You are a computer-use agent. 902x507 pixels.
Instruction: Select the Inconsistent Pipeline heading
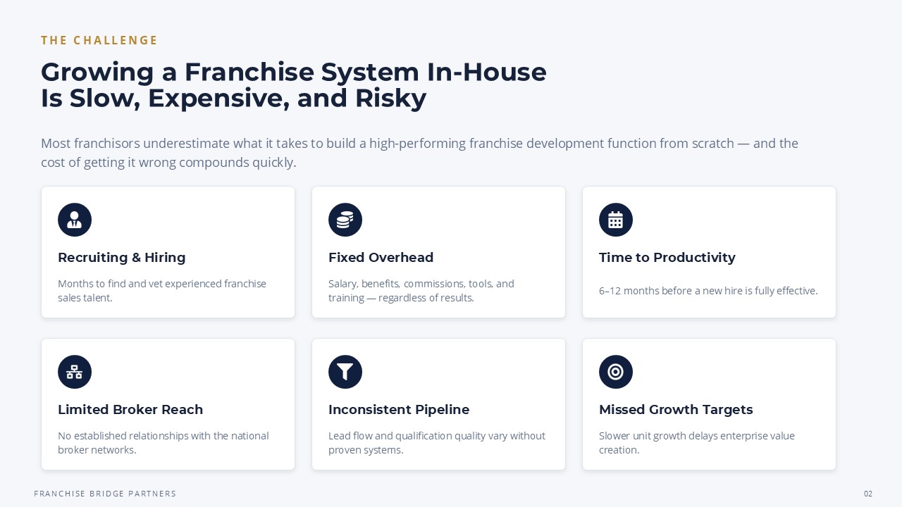point(399,410)
